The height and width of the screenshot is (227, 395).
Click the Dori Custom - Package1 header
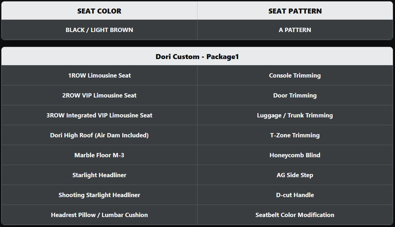197,57
